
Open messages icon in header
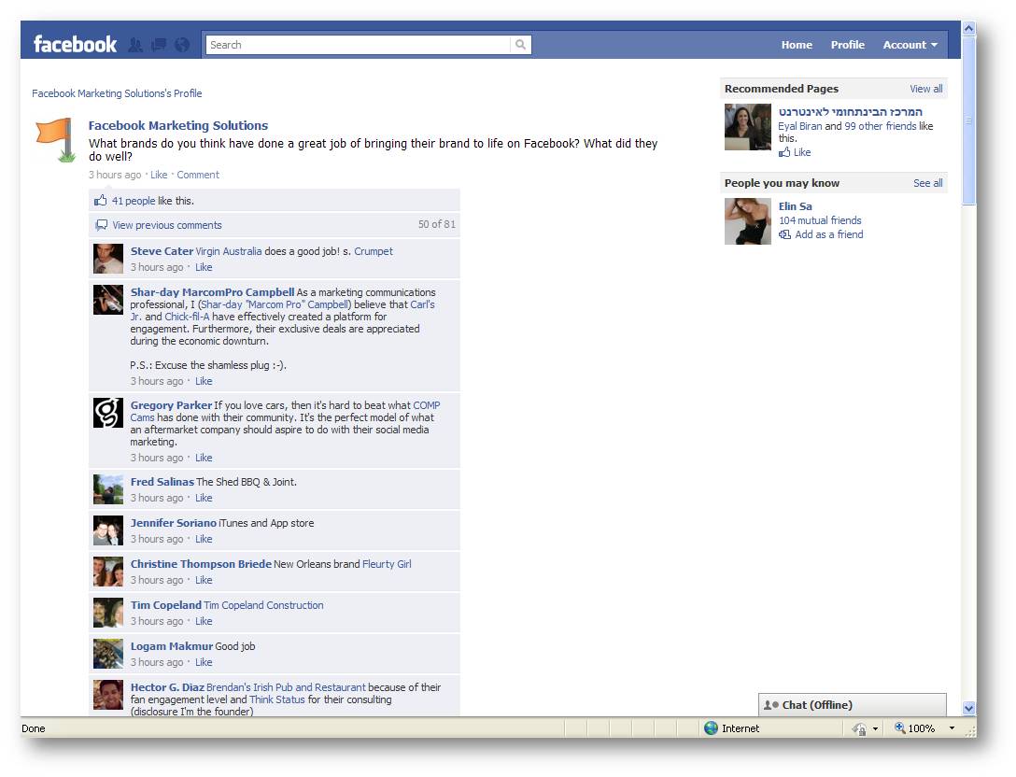click(x=159, y=45)
